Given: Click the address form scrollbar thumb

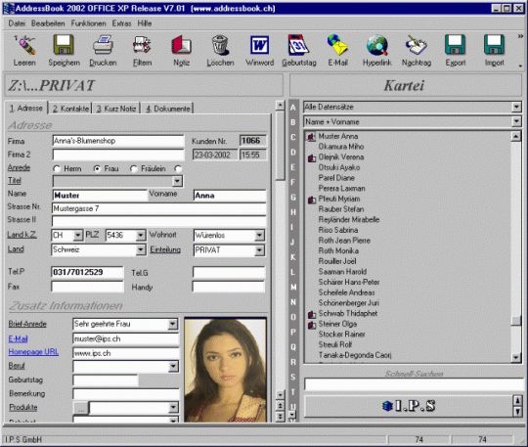Looking at the screenshot, I should point(280,146).
